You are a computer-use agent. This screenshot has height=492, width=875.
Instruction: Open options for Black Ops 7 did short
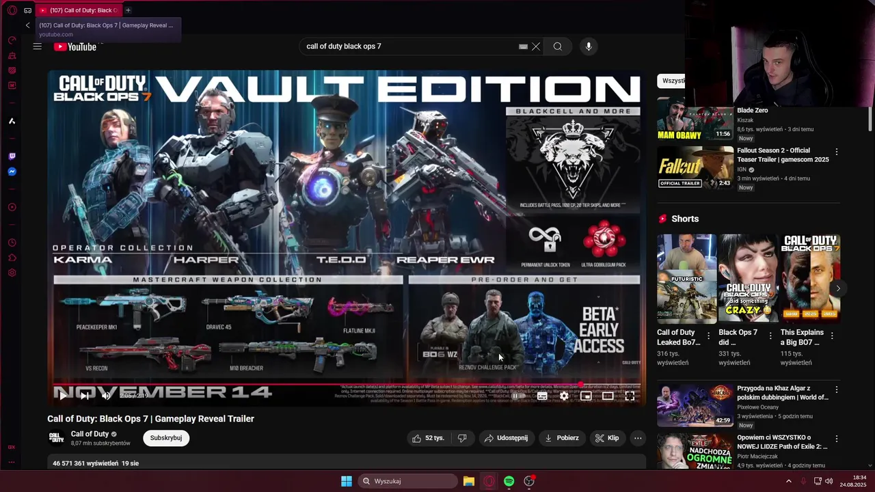tap(770, 336)
